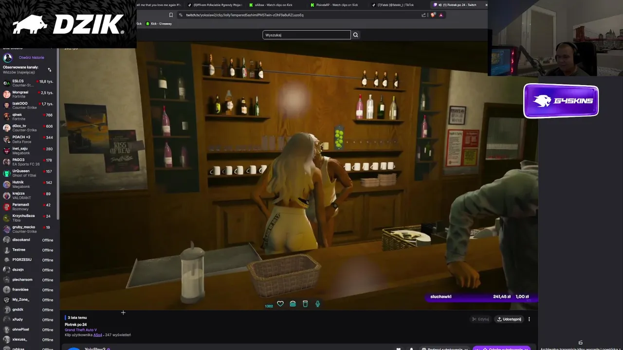Open the Kick - Giveaway bookmark
623x350 pixels.
(159, 24)
